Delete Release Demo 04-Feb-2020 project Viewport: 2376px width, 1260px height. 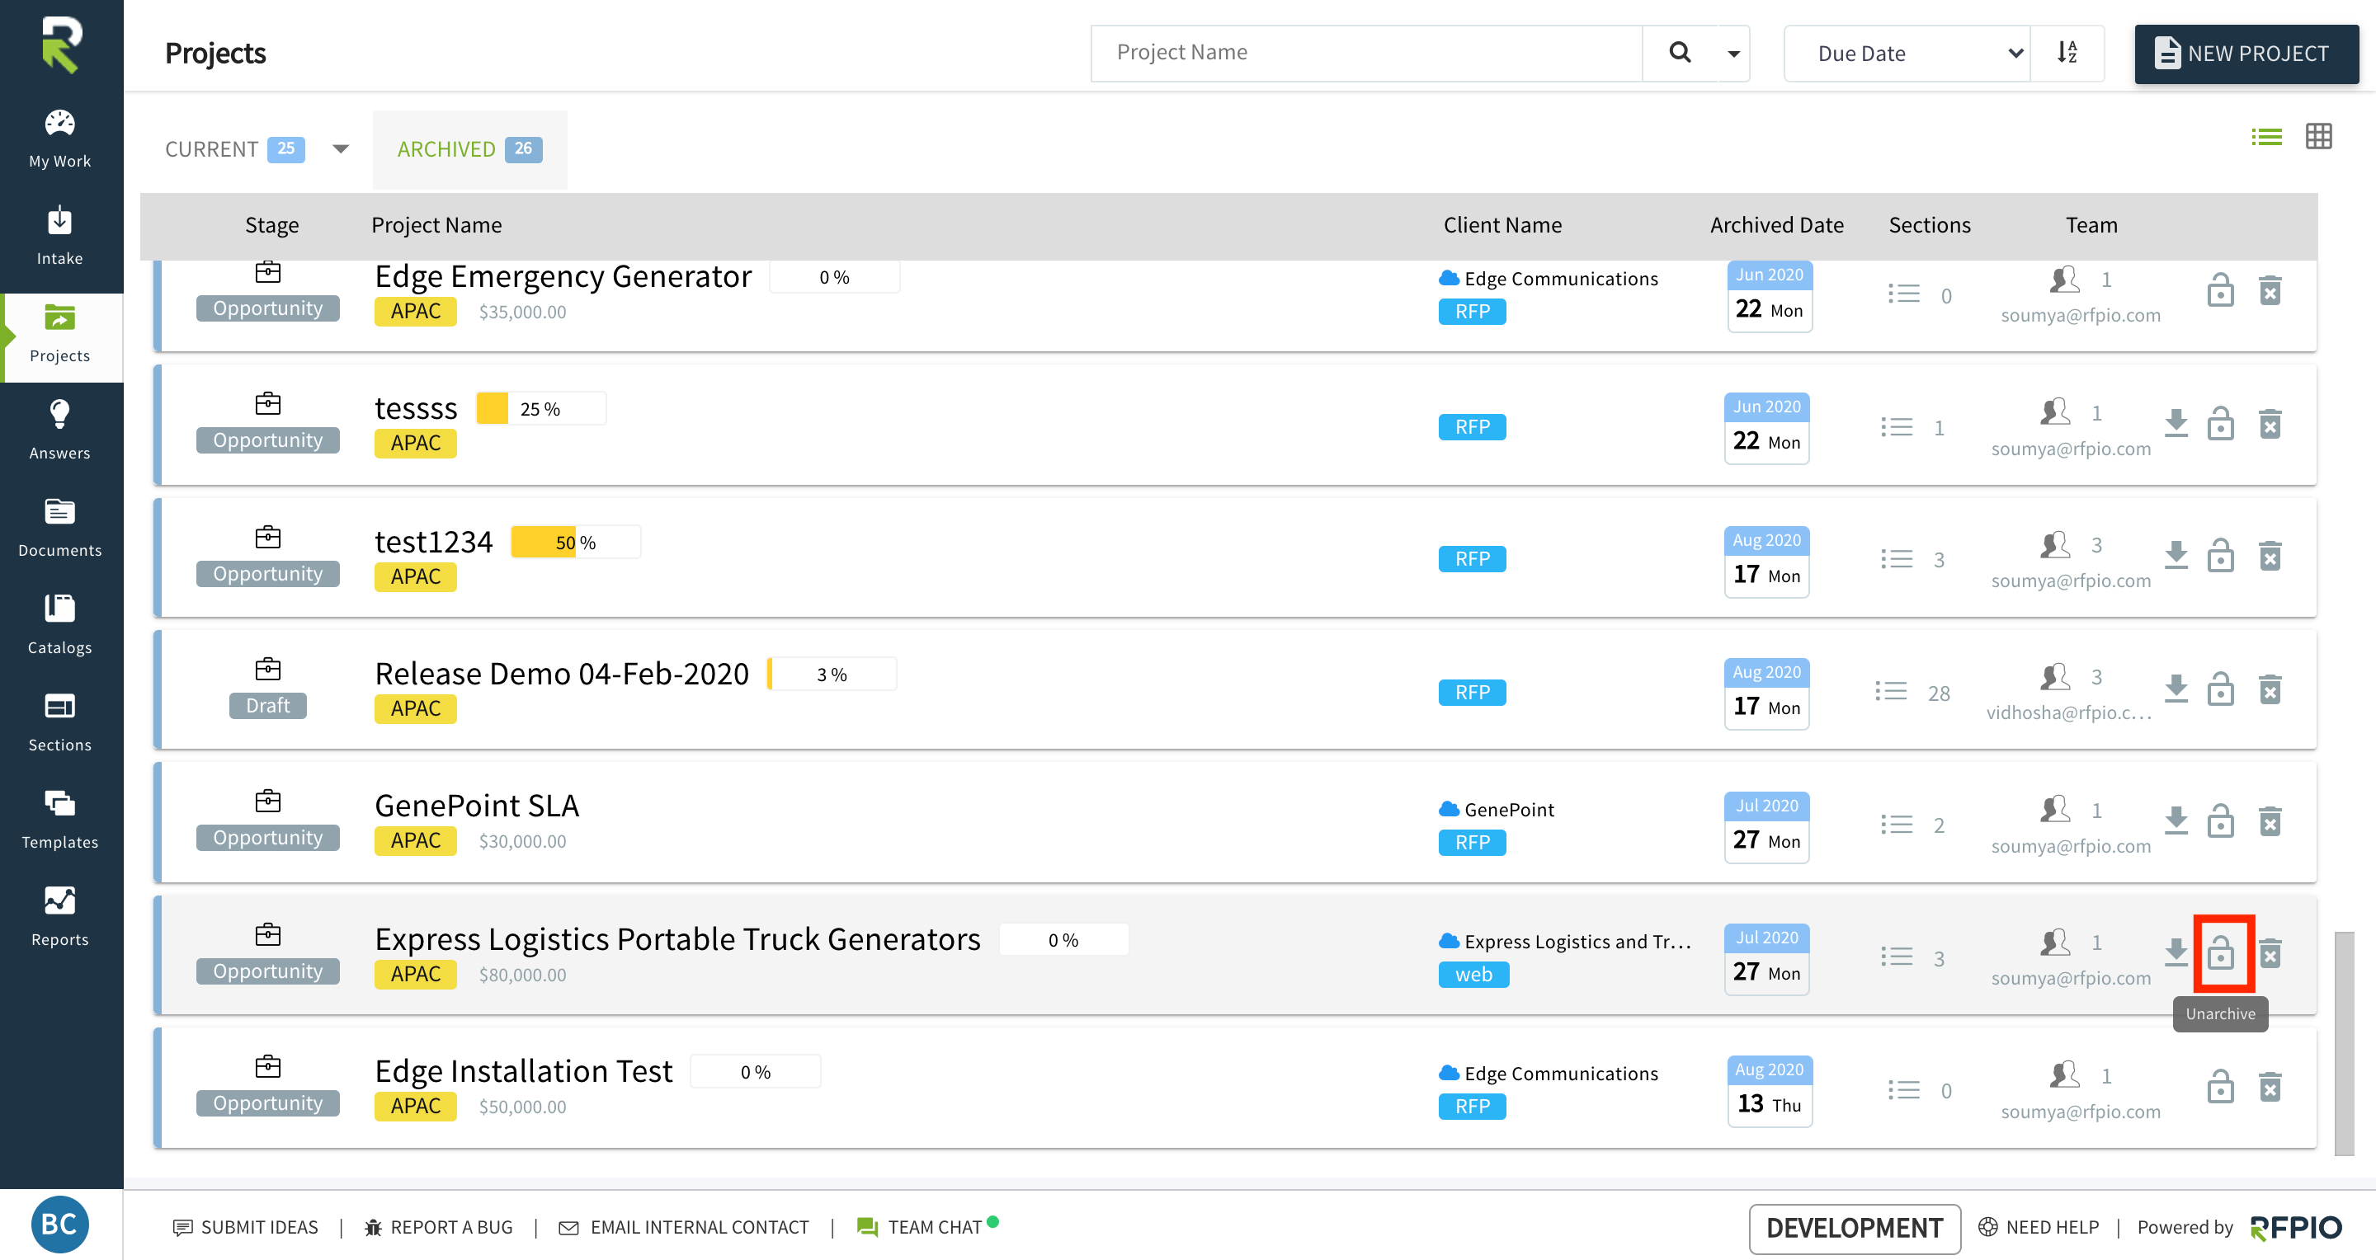tap(2271, 689)
